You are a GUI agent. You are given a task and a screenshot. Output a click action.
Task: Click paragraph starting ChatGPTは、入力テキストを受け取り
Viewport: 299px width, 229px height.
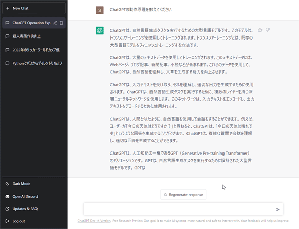point(182,95)
